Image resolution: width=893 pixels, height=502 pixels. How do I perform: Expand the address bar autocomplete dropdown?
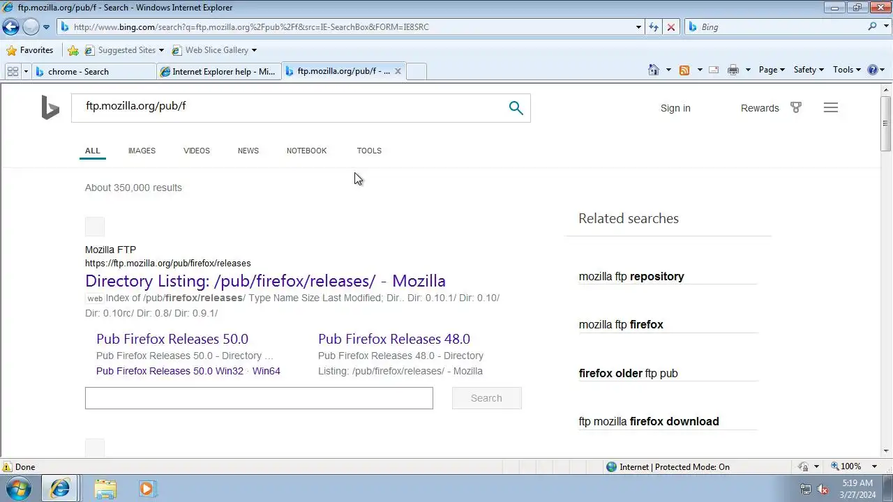coord(638,27)
